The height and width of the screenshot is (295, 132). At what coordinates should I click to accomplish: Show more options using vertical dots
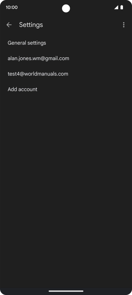click(124, 25)
